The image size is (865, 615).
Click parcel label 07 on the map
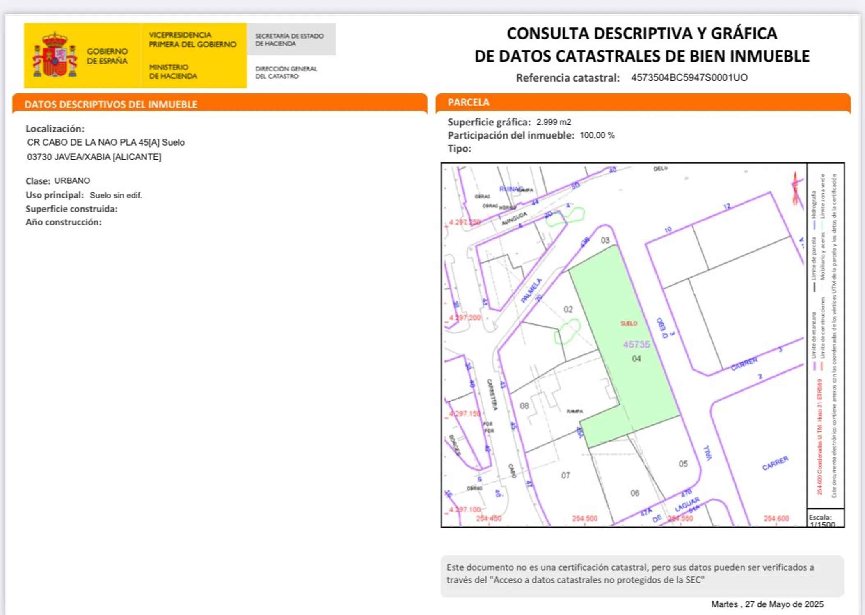pyautogui.click(x=565, y=476)
